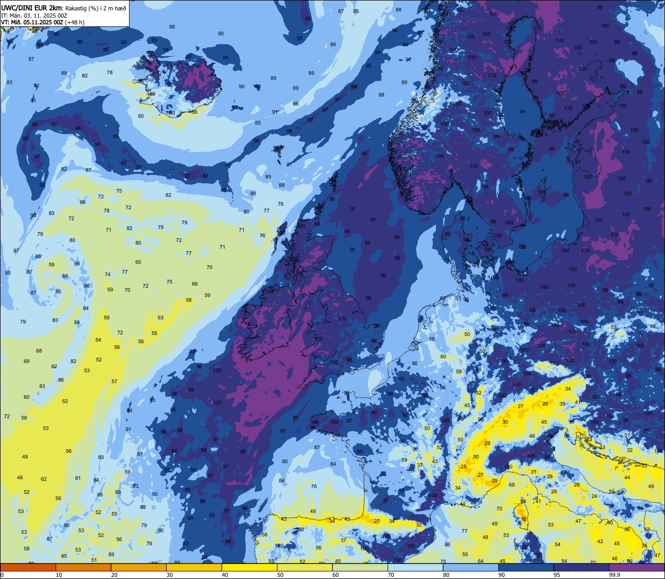Click the light orange 20–30 legend swatch
Screen dimensions: 665x579
(139, 567)
